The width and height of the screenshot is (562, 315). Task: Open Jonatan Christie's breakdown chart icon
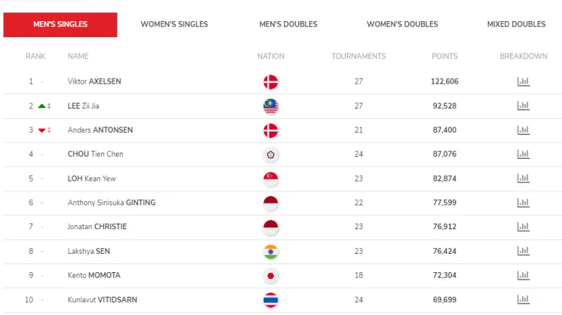point(523,227)
